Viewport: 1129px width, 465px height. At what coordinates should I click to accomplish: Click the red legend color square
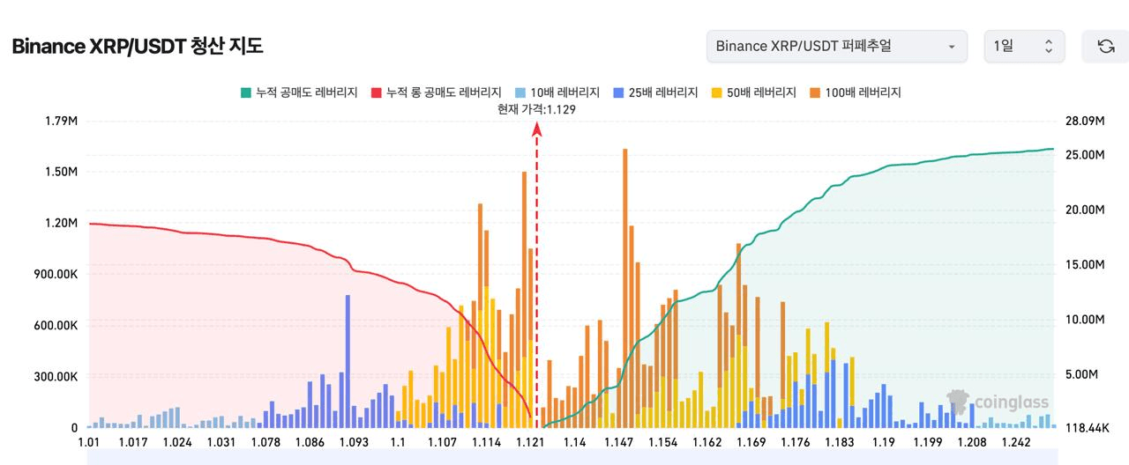(377, 92)
